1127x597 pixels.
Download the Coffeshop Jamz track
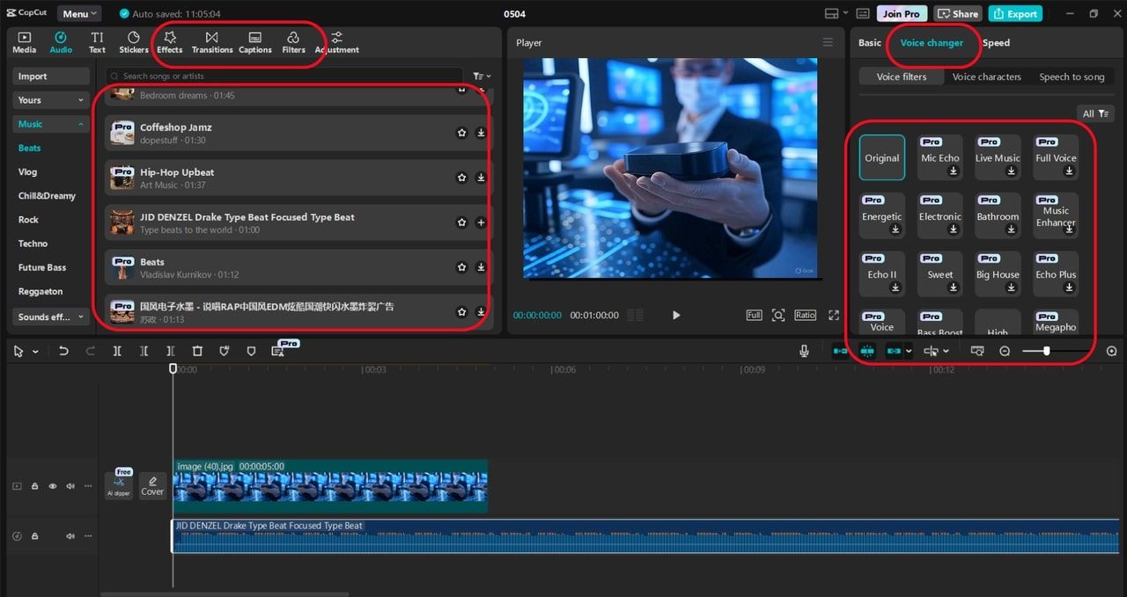coord(481,133)
